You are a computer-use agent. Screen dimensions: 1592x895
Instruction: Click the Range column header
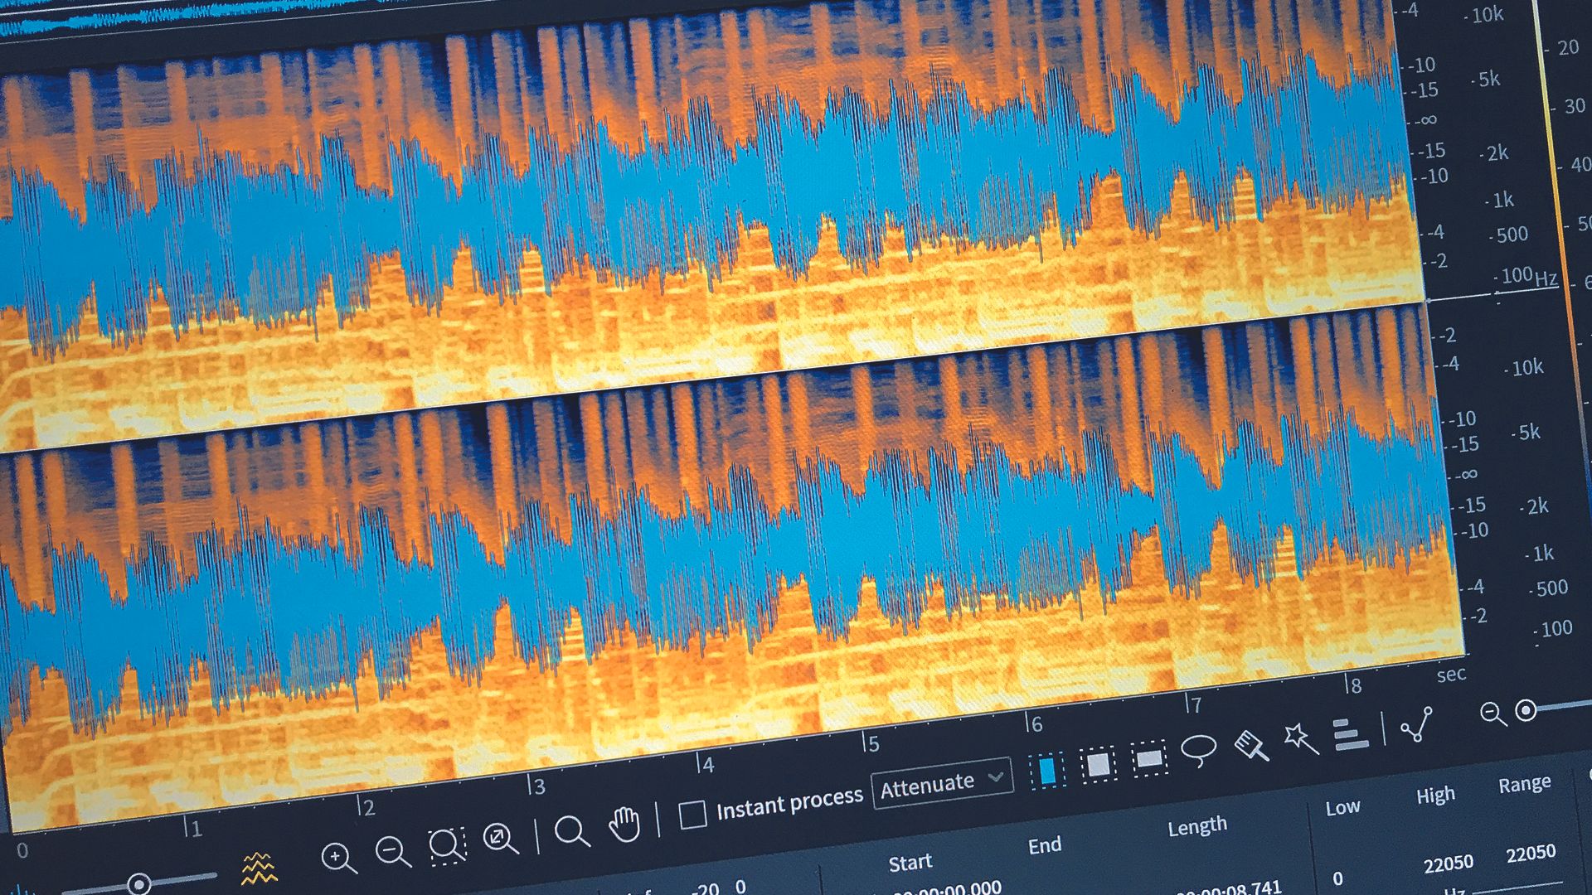click(1526, 782)
